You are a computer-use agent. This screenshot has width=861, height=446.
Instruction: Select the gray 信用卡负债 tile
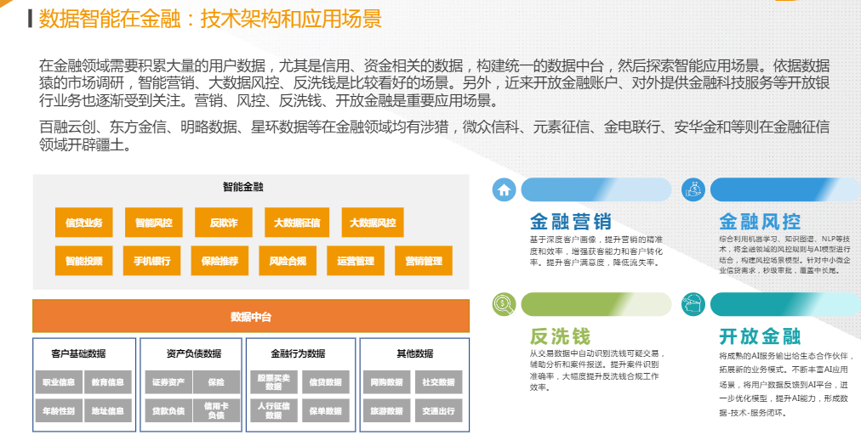216,411
